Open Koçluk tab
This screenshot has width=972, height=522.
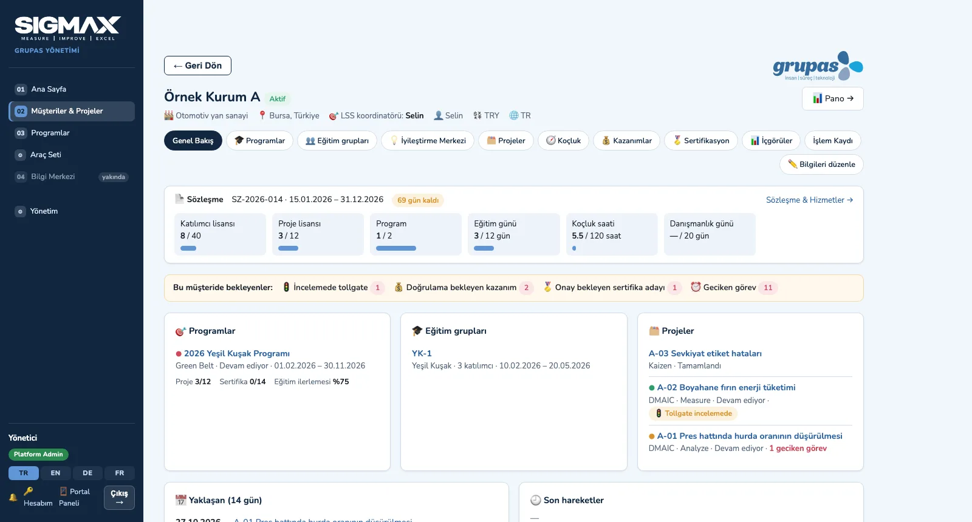point(563,141)
